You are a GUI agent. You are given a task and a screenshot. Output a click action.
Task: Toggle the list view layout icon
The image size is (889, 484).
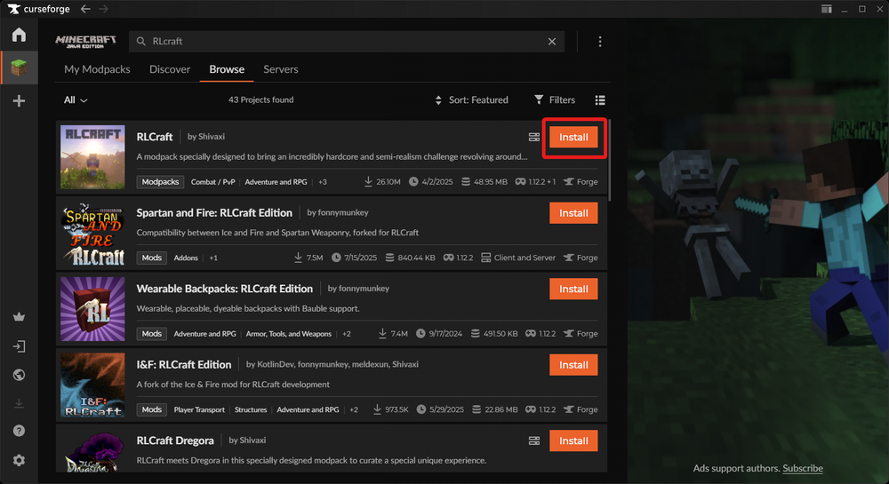(x=600, y=100)
